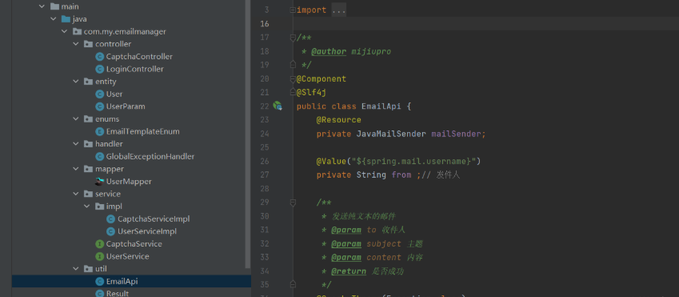Click the UserService interface icon
This screenshot has width=679, height=297.
(100, 256)
